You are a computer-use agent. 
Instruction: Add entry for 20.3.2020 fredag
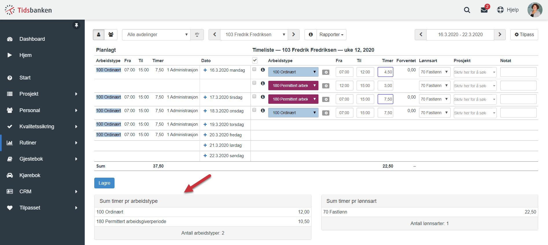pos(205,135)
